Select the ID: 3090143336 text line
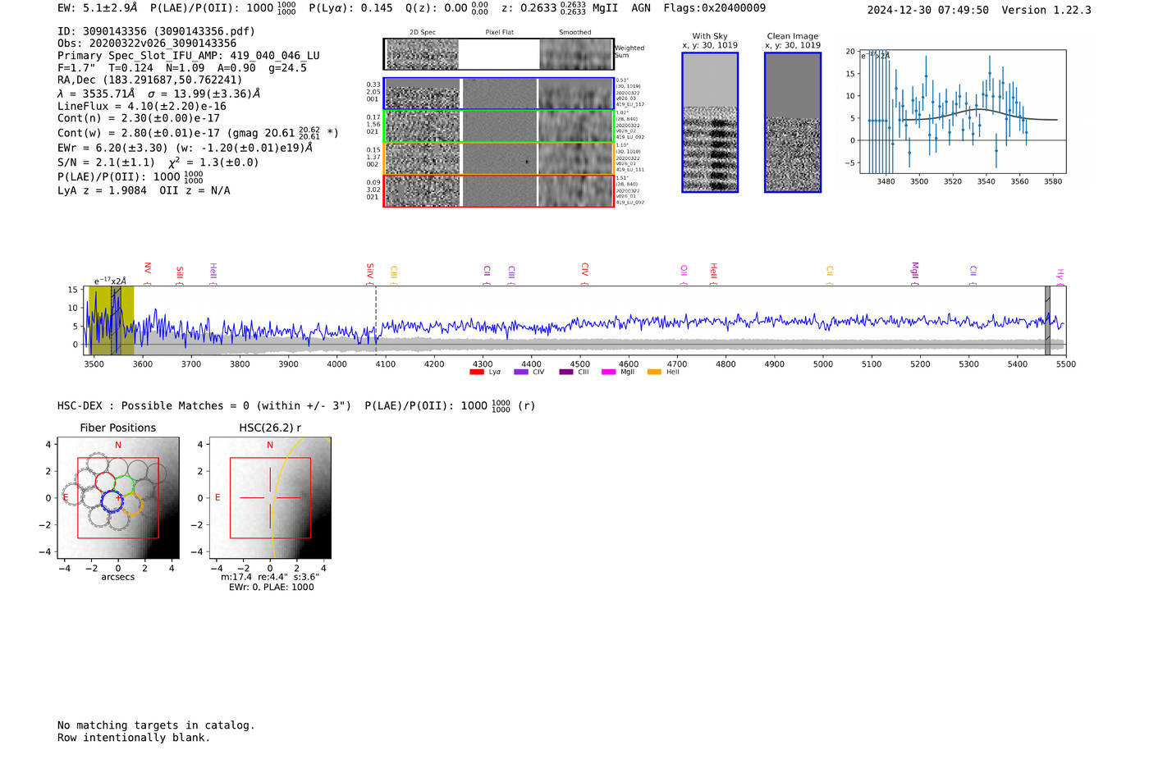 click(156, 31)
